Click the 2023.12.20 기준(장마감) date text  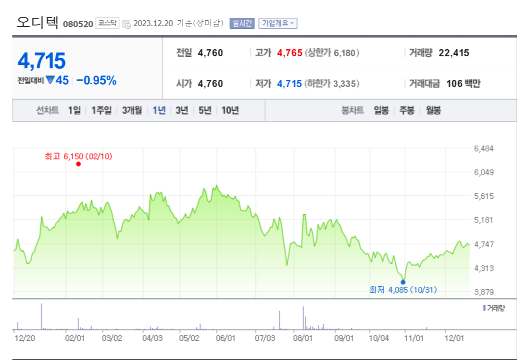pos(178,24)
